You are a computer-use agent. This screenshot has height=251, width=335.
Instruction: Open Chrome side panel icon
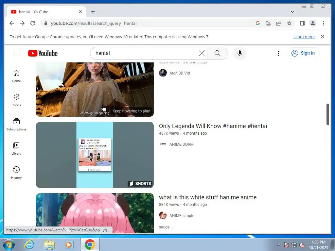point(302,23)
